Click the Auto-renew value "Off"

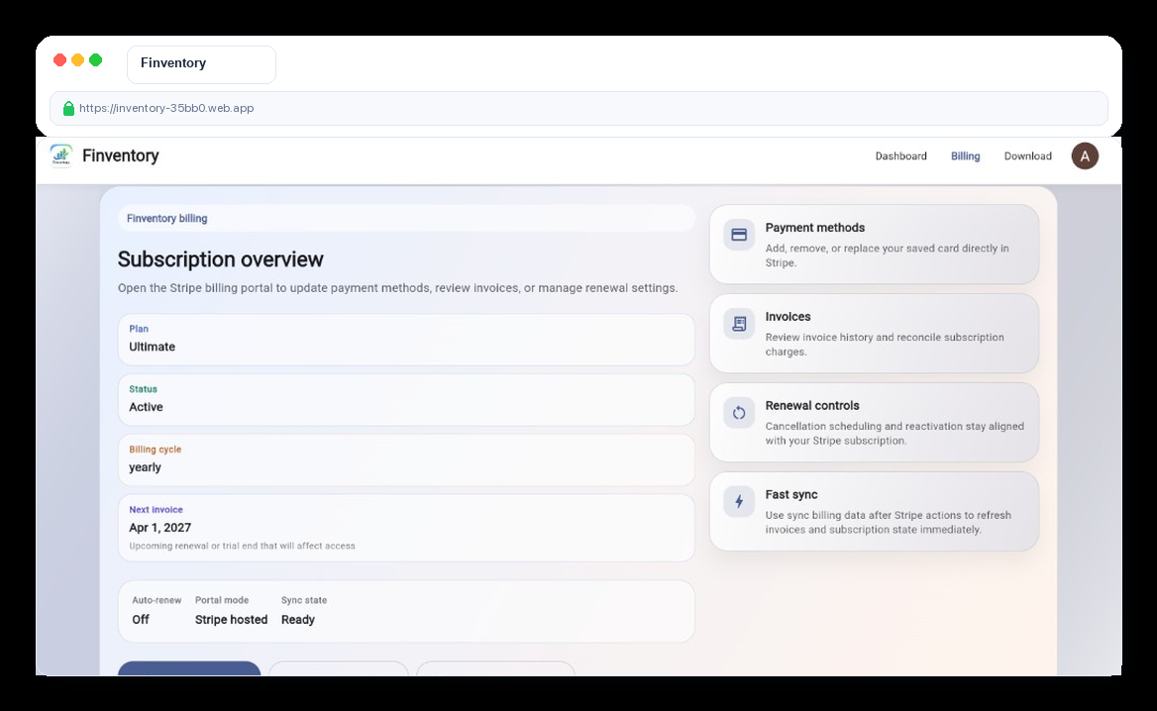[x=141, y=620]
